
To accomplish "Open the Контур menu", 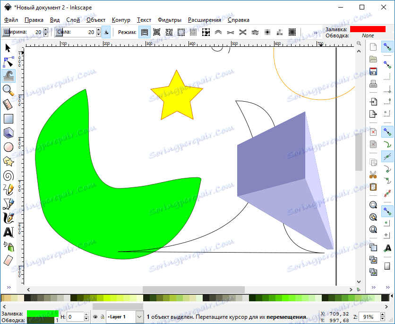I will pos(121,20).
